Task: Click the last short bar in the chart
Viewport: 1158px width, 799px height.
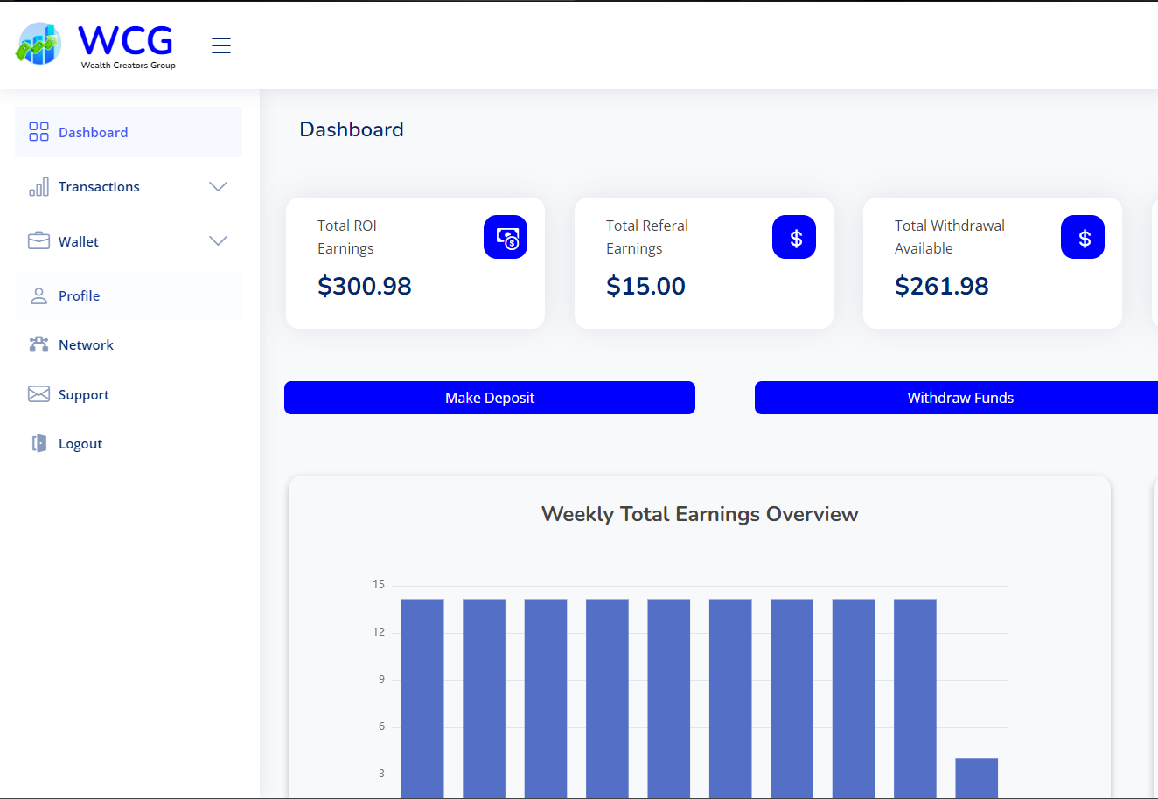Action: point(976,778)
